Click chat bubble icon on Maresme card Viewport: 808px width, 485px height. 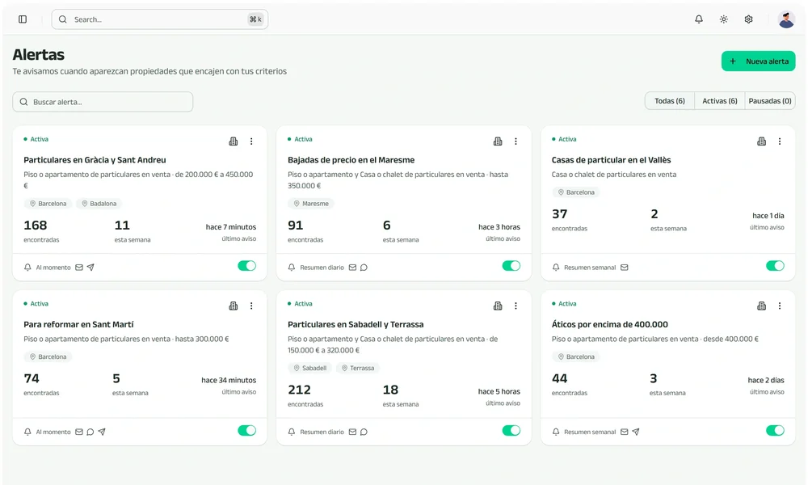[364, 268]
